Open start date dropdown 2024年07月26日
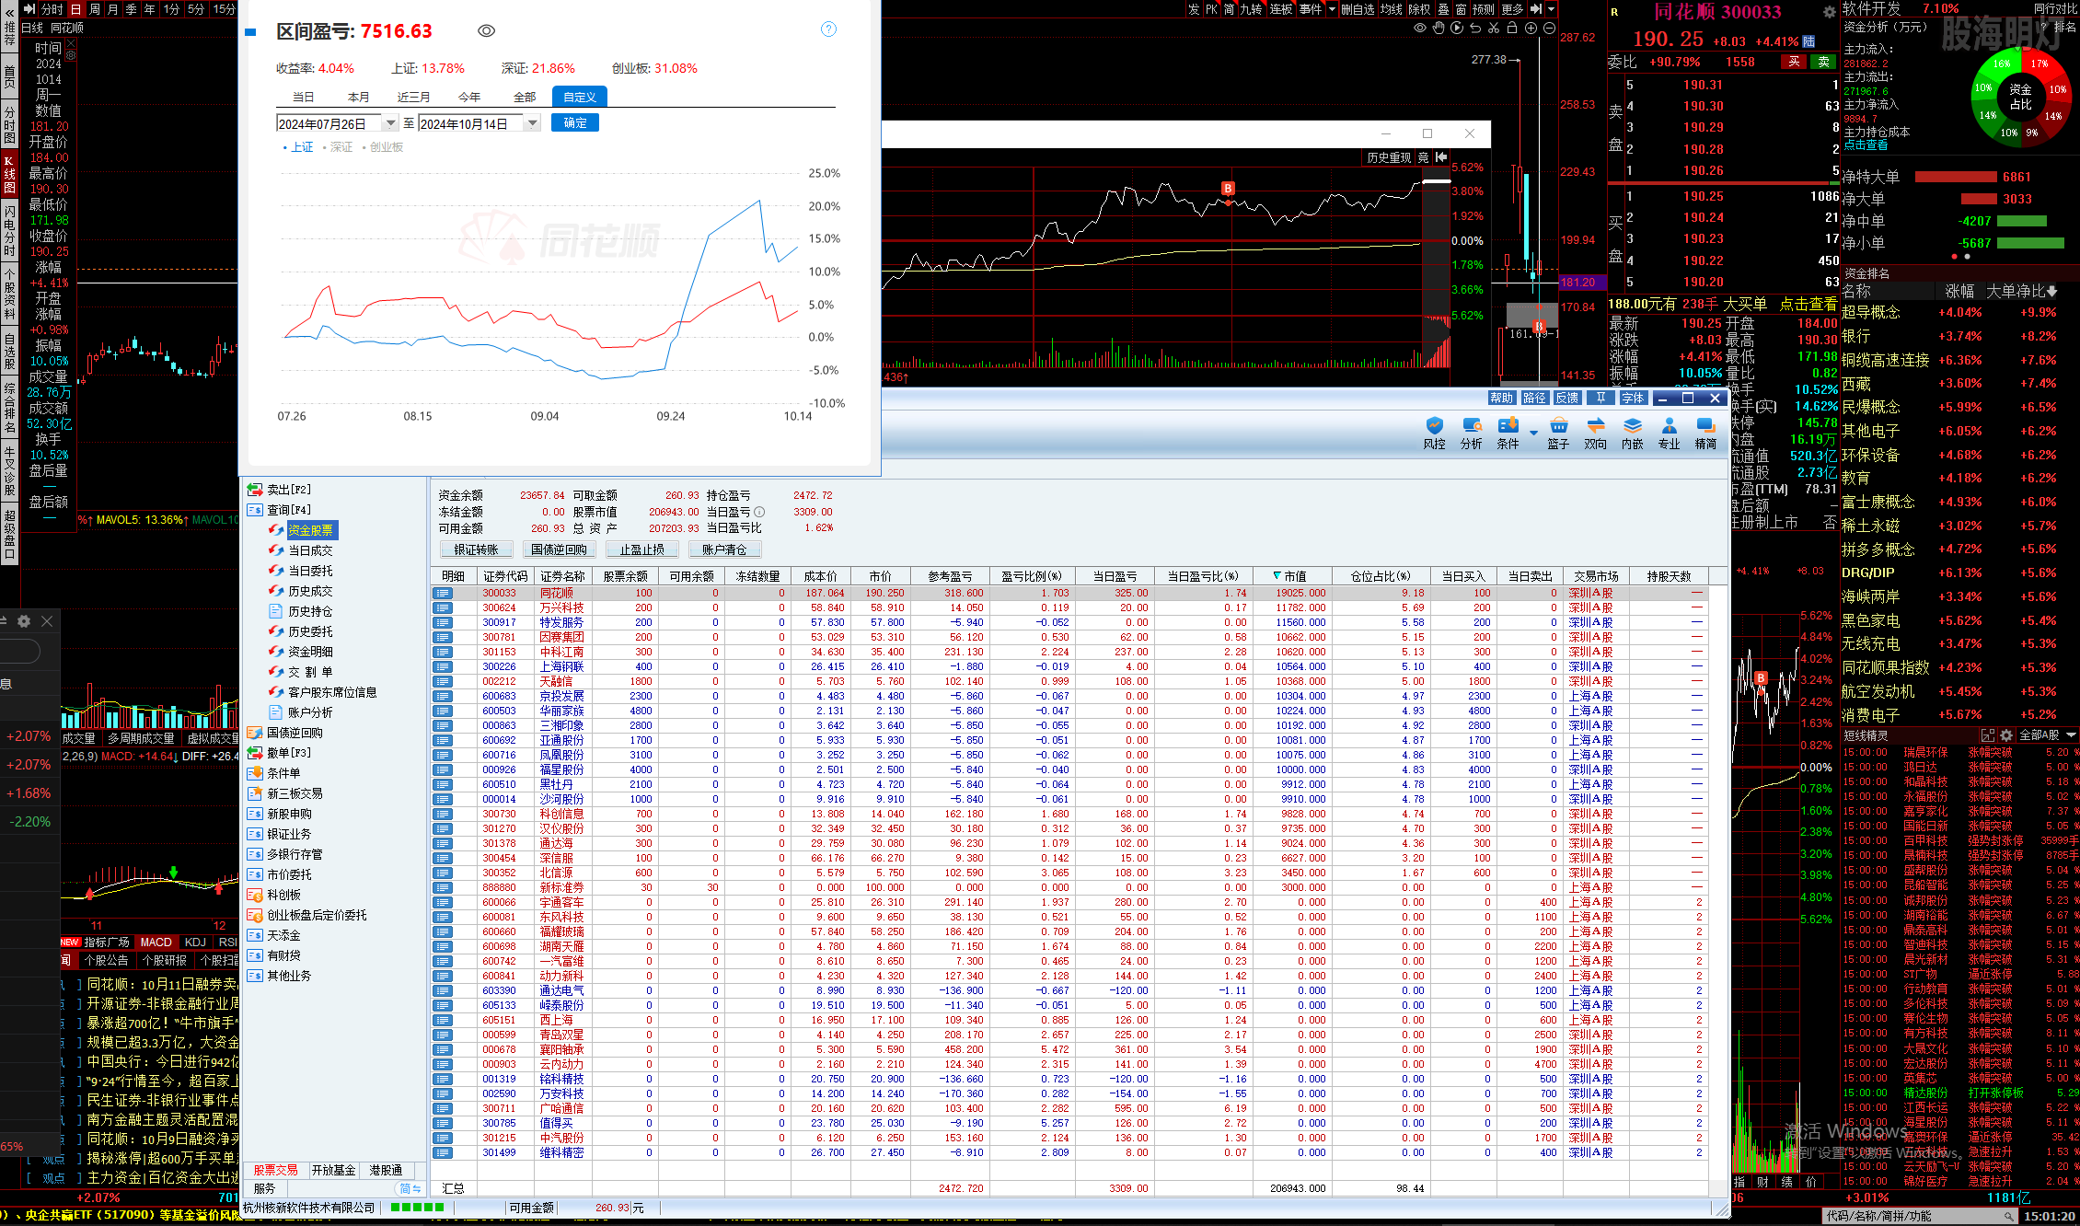Image resolution: width=2080 pixels, height=1226 pixels. (x=390, y=123)
